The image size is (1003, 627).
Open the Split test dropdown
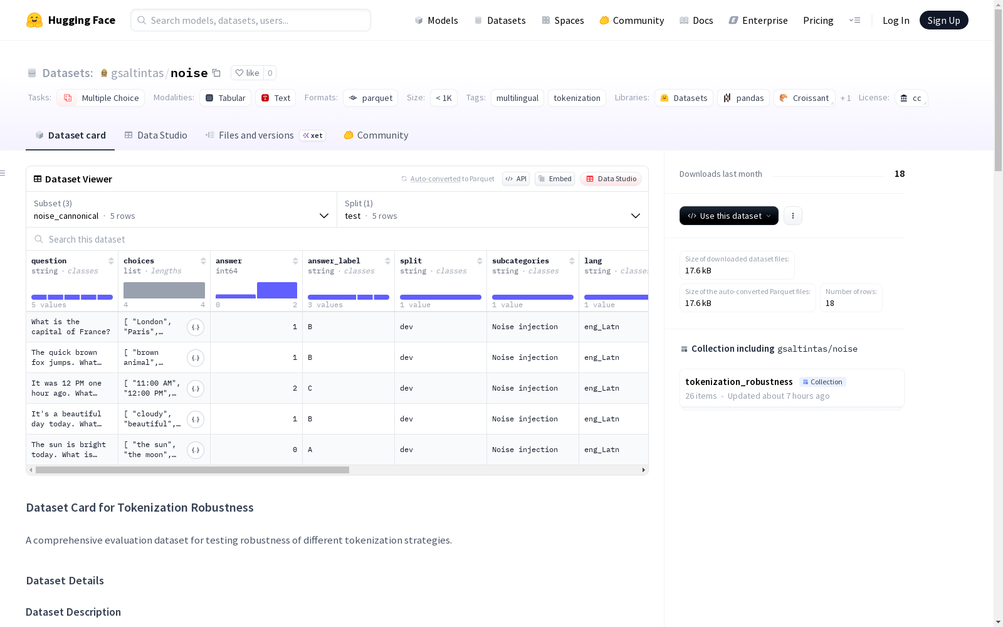click(493, 209)
